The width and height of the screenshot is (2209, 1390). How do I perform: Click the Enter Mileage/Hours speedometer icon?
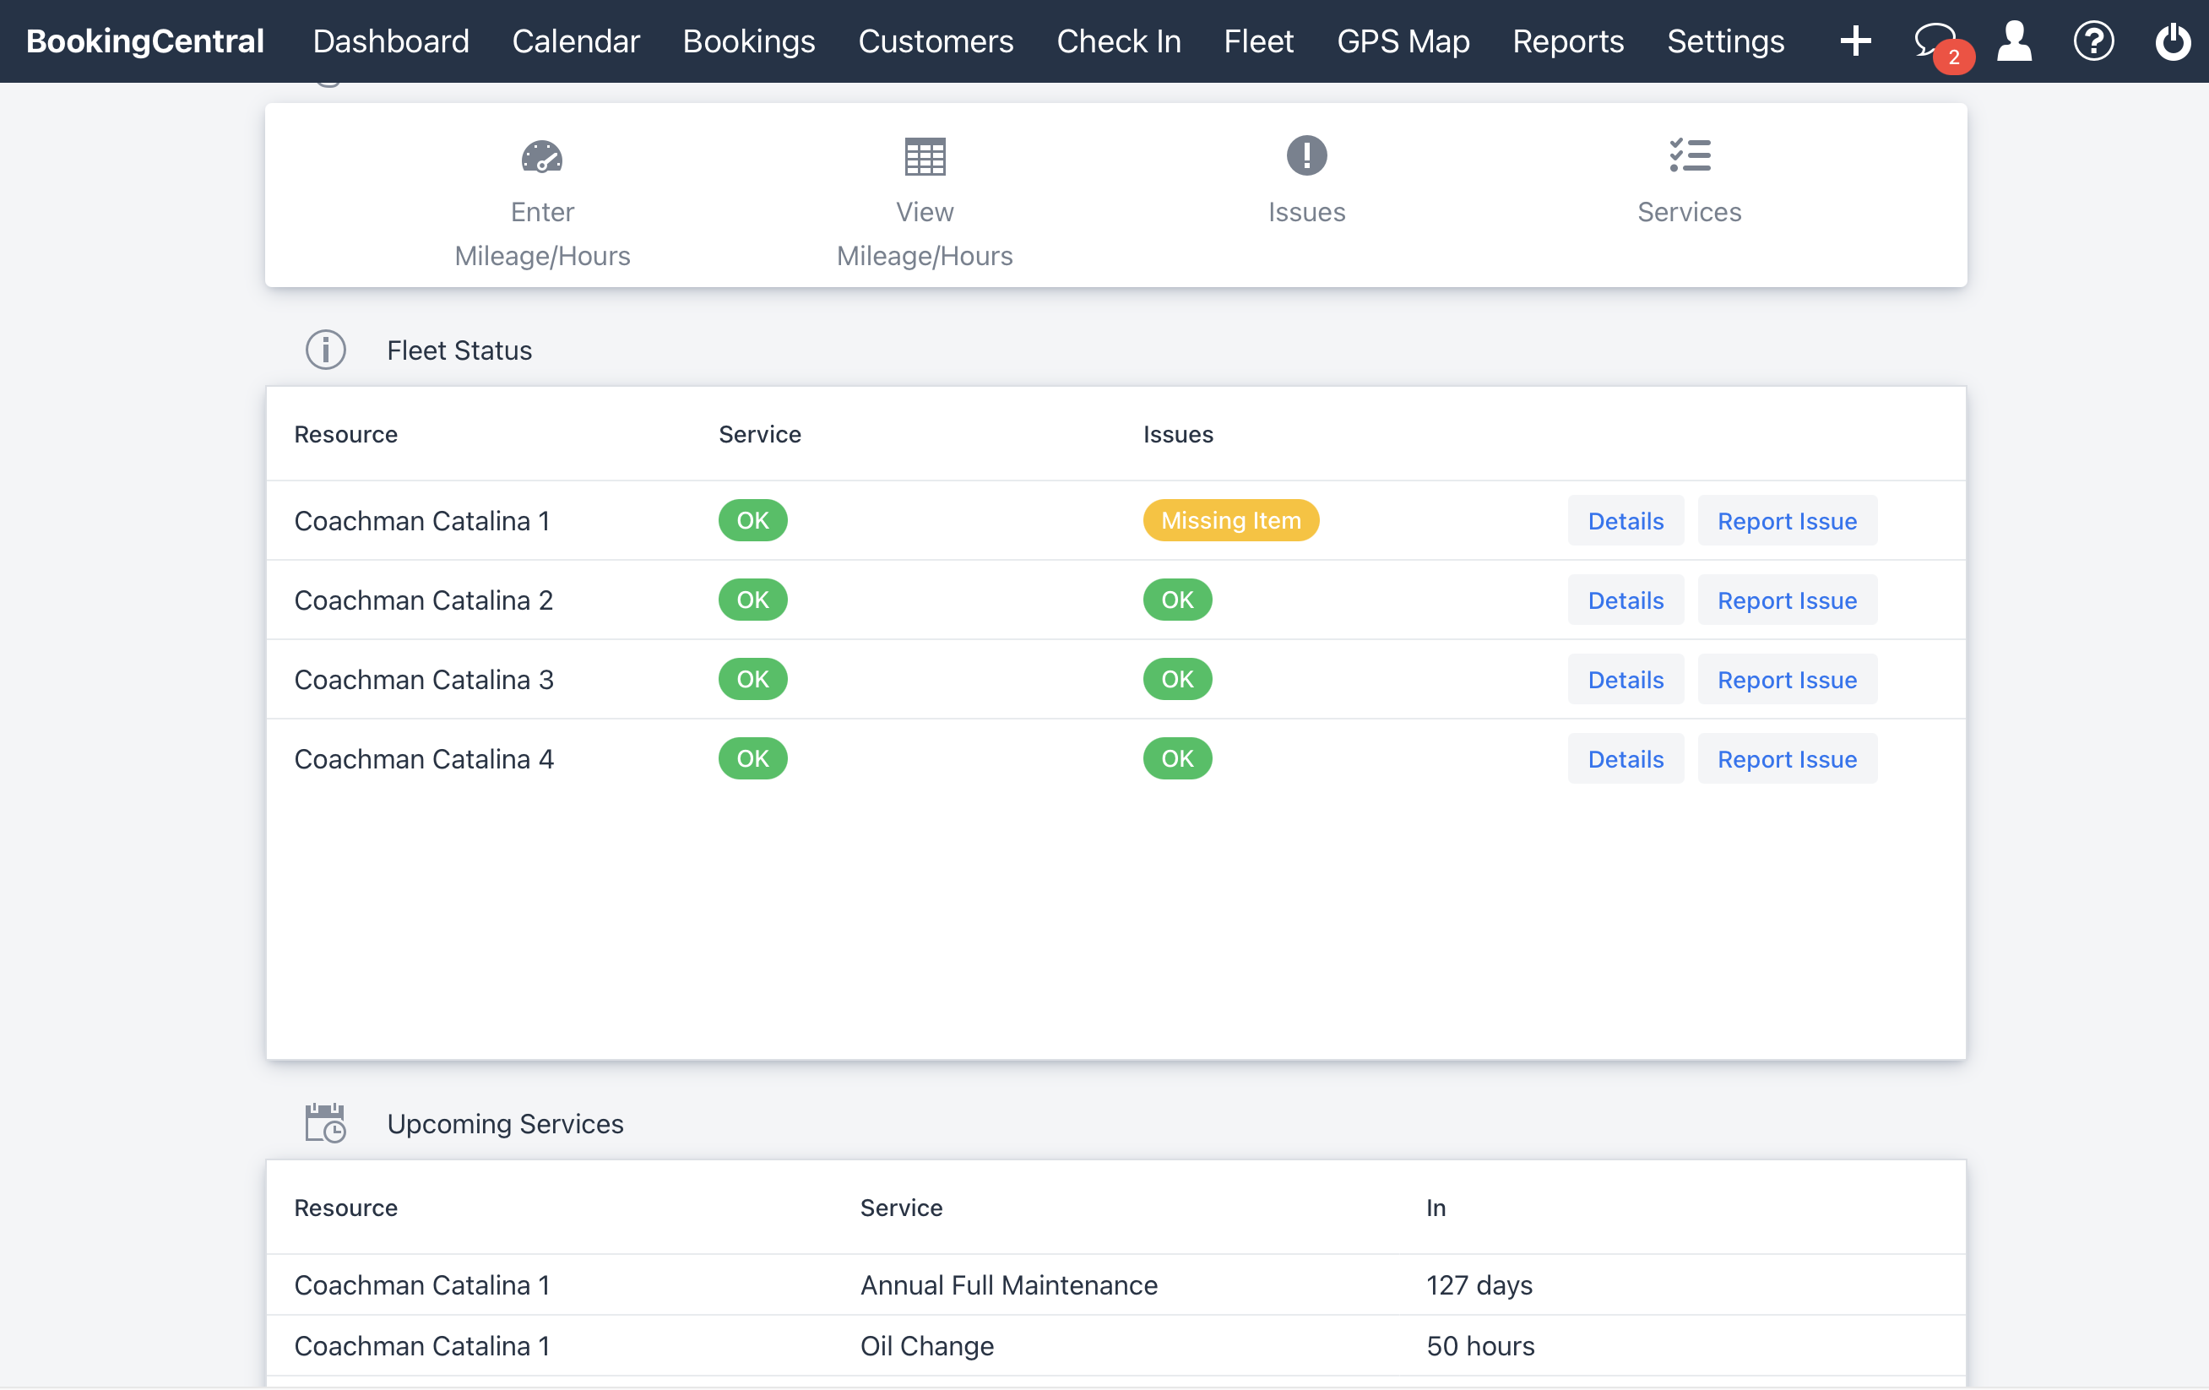[542, 156]
